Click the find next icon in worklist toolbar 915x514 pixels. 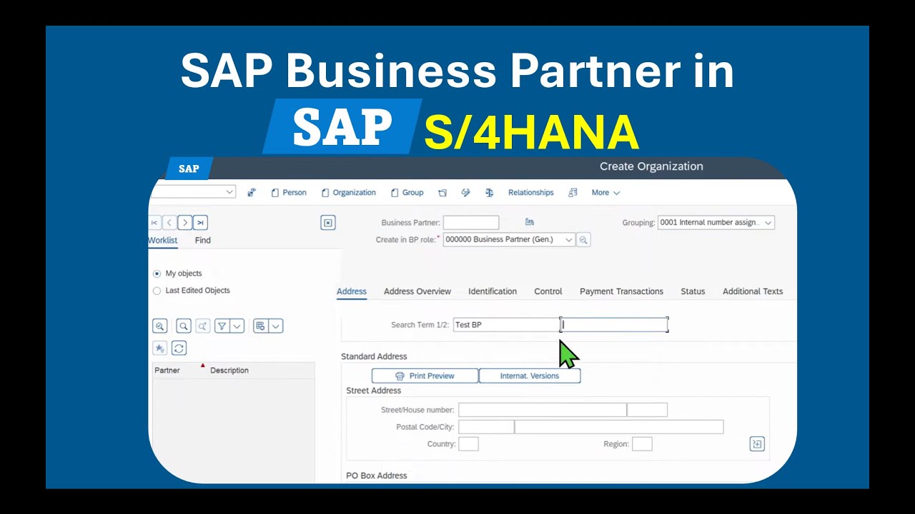[x=203, y=326]
